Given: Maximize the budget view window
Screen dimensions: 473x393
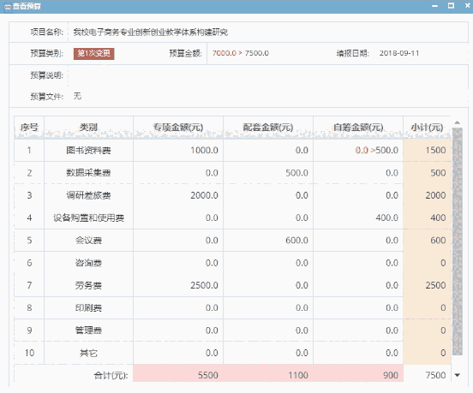Looking at the screenshot, I should point(451,6).
